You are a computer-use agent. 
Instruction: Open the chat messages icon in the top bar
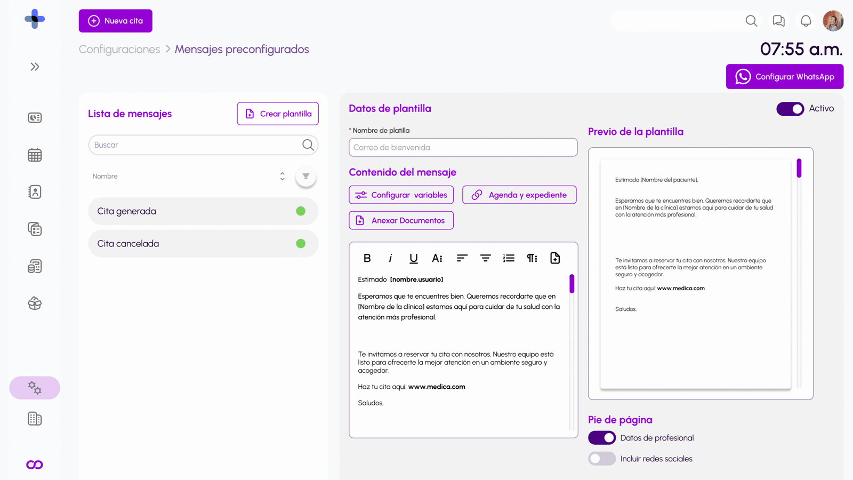[x=778, y=21]
